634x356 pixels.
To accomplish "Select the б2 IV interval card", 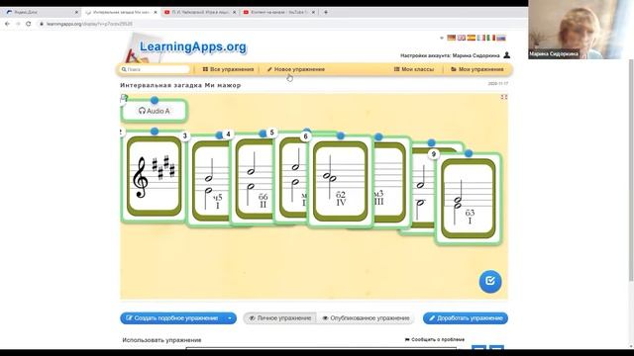I will pos(341,182).
